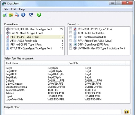Click red 'a' icon of PFB+PFM in Convert to
135x115 pixels.
coord(75,29)
